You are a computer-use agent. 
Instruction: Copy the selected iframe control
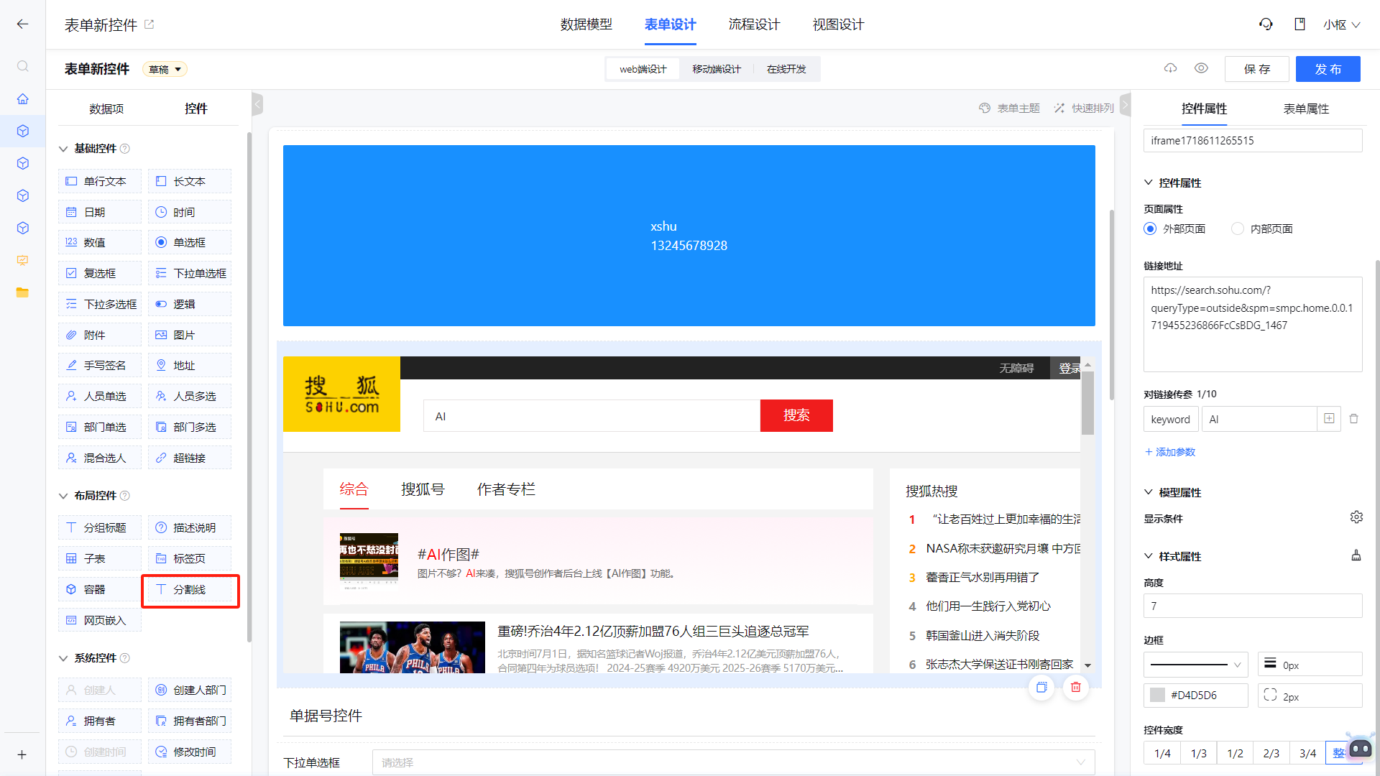[1041, 688]
